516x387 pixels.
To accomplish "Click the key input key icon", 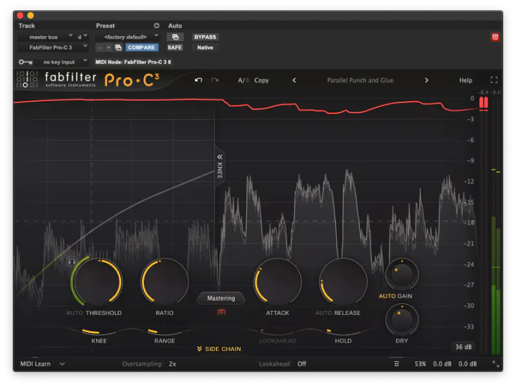I will [25, 62].
